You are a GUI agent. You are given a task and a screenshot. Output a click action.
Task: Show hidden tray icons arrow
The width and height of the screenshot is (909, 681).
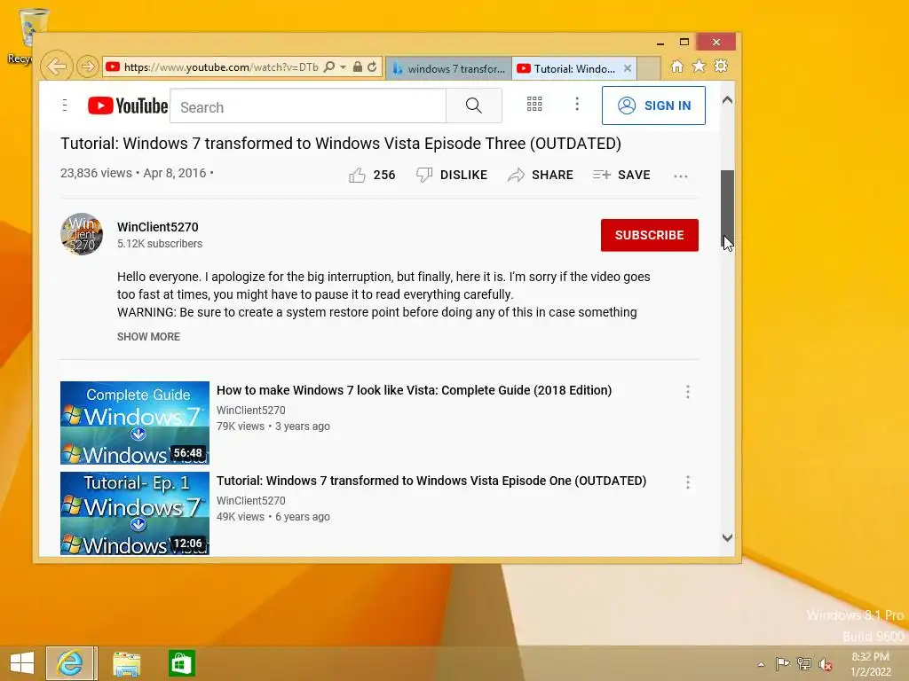coord(761,664)
